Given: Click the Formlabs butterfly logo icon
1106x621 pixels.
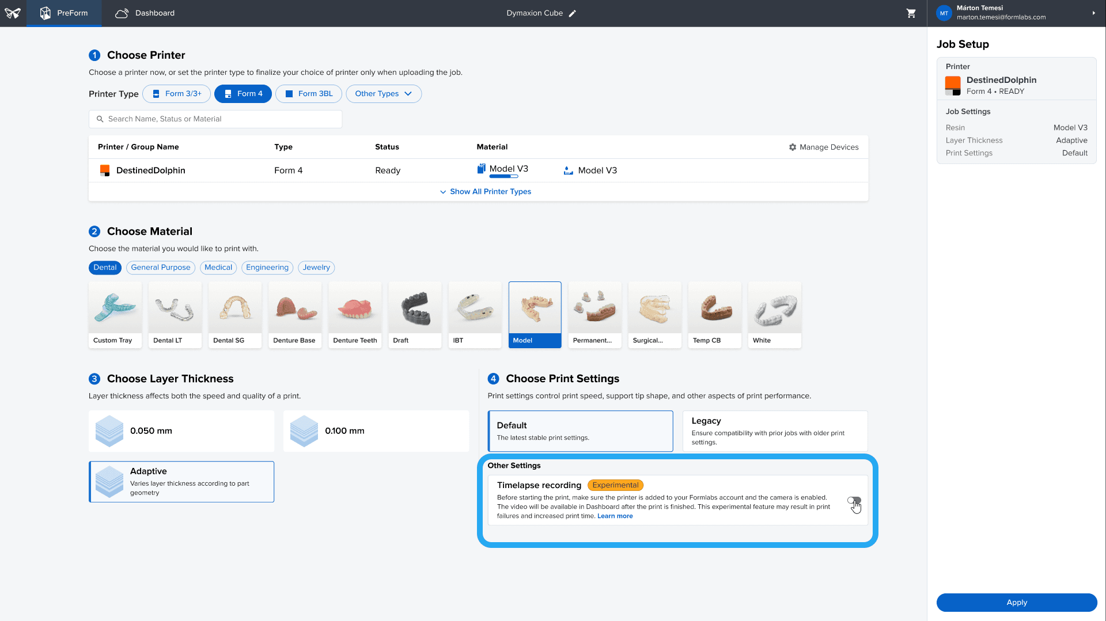Looking at the screenshot, I should coord(13,13).
